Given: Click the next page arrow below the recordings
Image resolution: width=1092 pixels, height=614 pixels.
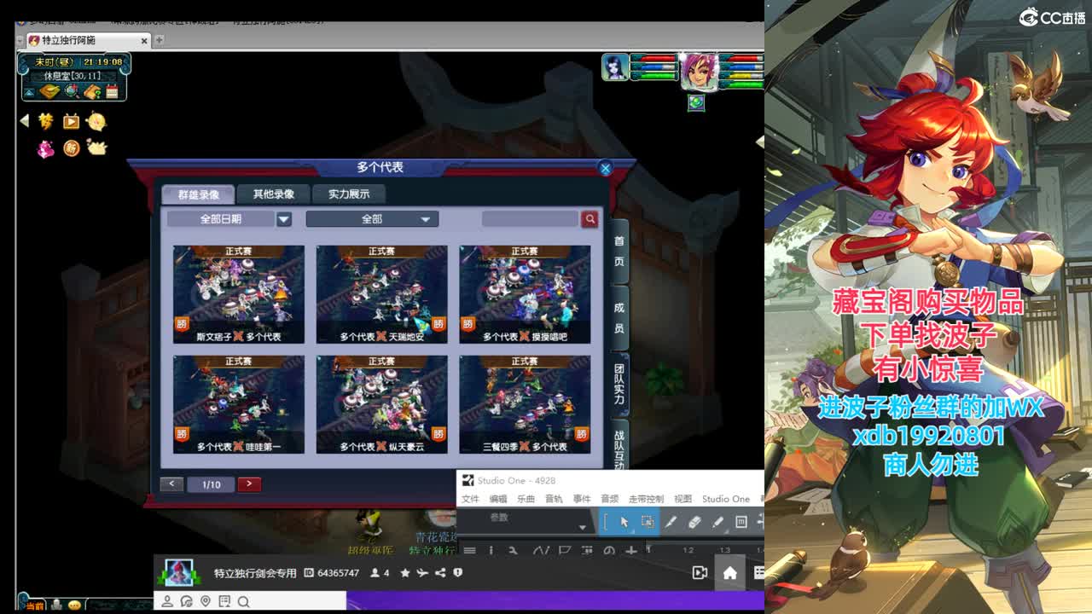Looking at the screenshot, I should click(248, 484).
